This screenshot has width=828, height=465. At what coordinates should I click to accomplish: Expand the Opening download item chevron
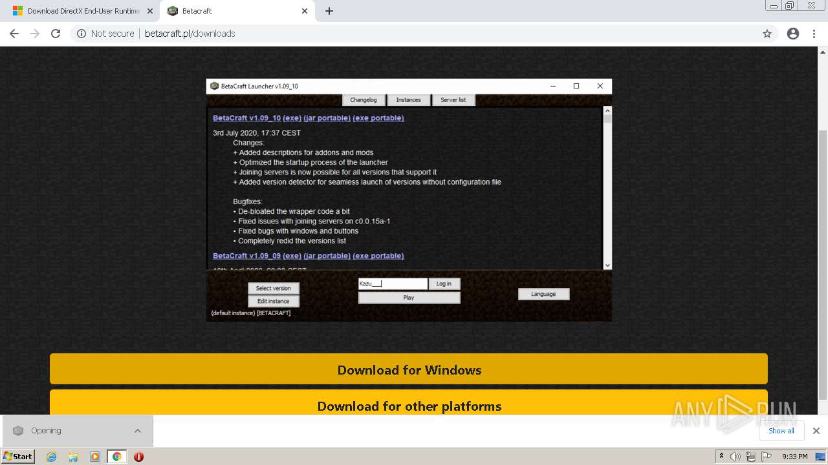138,431
